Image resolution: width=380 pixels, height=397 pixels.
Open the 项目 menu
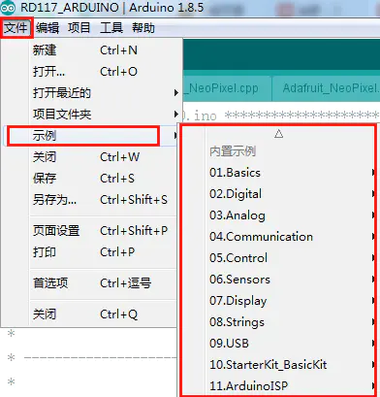pyautogui.click(x=79, y=28)
